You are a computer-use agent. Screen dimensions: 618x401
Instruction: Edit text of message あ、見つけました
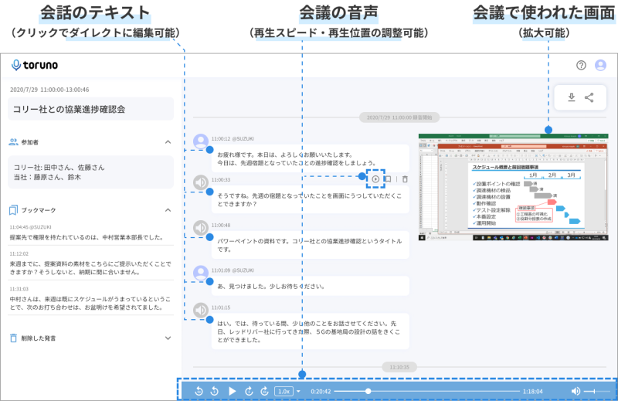pyautogui.click(x=311, y=286)
